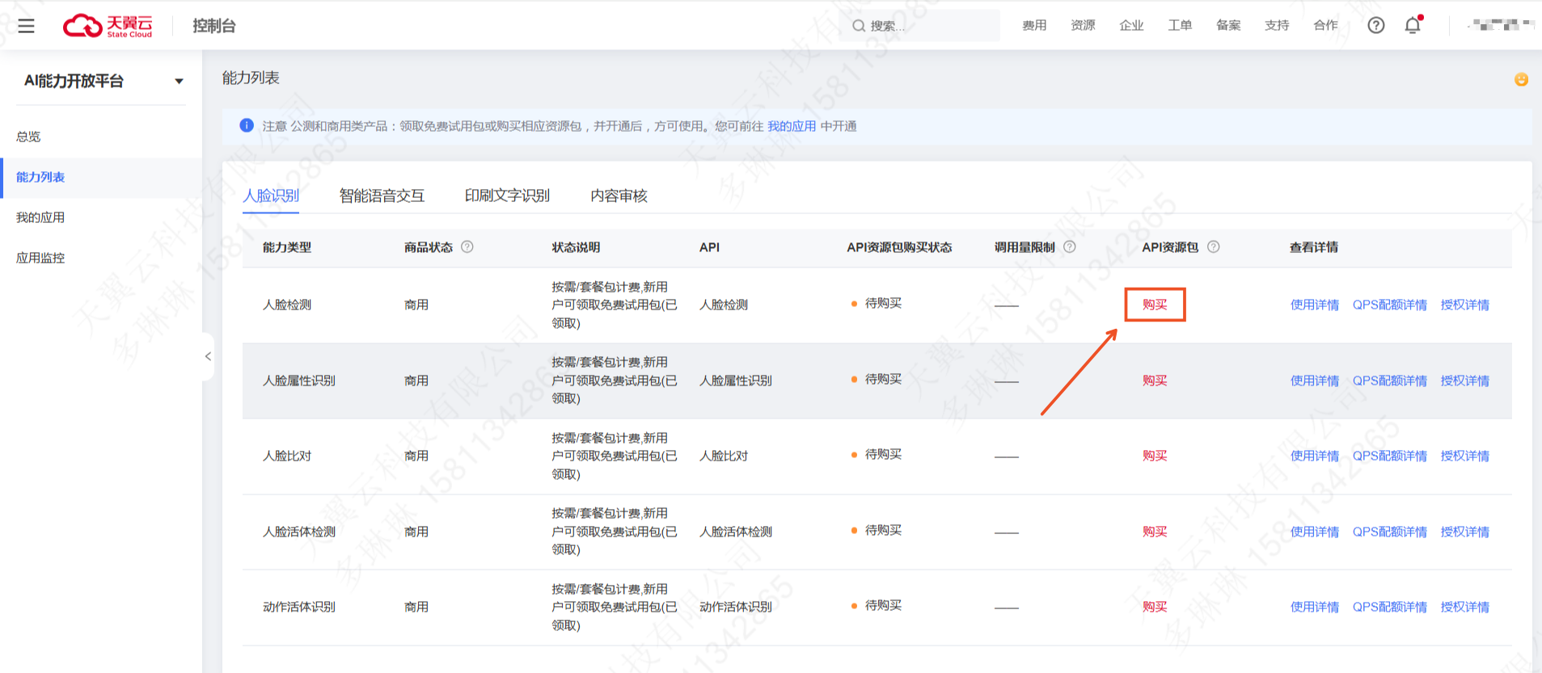Image resolution: width=1542 pixels, height=673 pixels.
Task: Expand the AI能力开放平台 dropdown
Action: coord(179,81)
